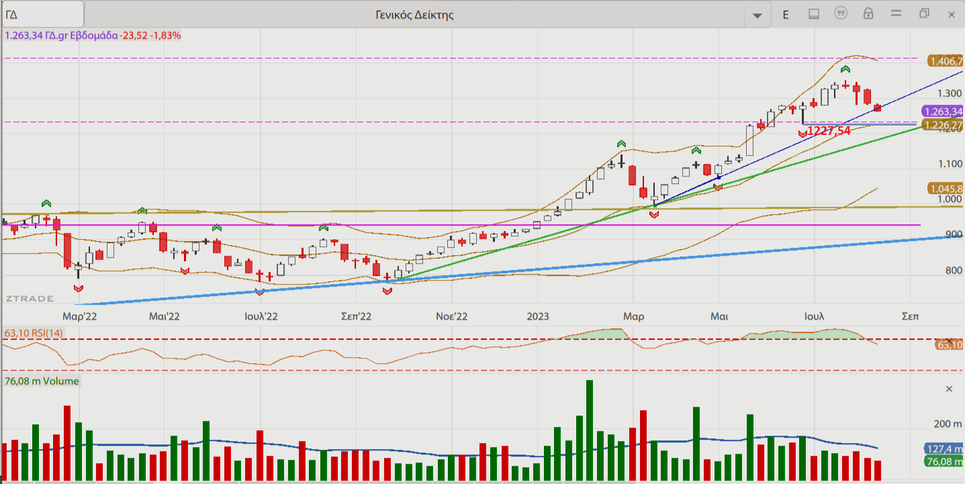
Task: Select the green up-arrow above the July 2023 peak
Action: [x=846, y=69]
